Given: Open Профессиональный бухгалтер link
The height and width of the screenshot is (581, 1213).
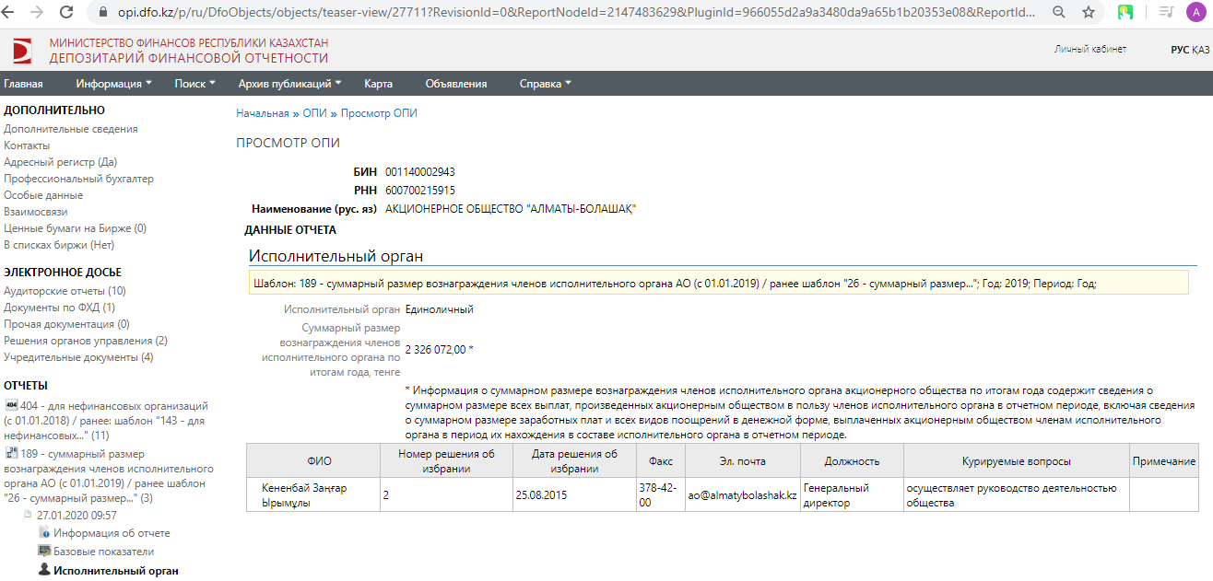Looking at the screenshot, I should point(78,179).
